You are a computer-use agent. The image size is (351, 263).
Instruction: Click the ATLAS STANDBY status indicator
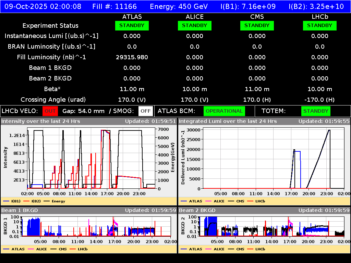pos(132,25)
